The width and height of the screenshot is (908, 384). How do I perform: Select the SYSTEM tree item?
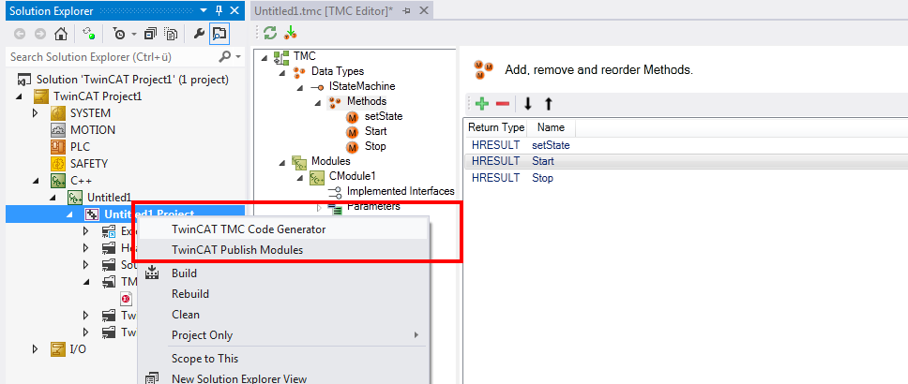click(x=90, y=113)
